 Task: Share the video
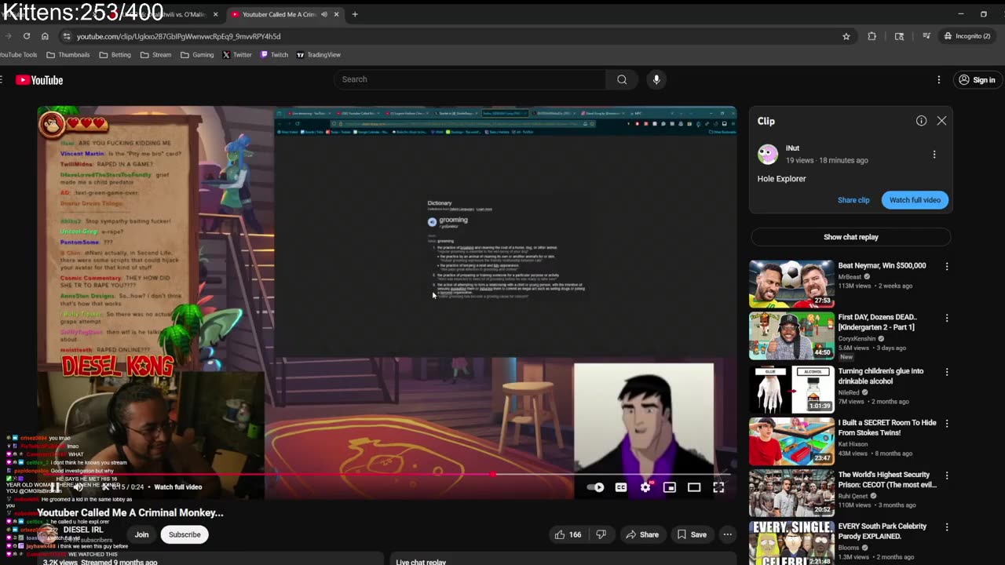(x=642, y=534)
